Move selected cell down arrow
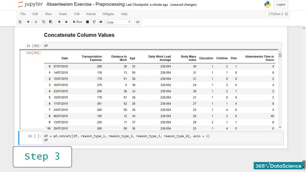This screenshot has width=306, height=172. (66, 22)
